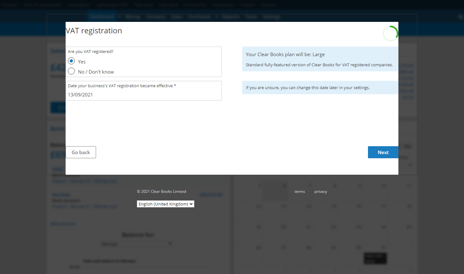Viewport: 464px width, 274px height.
Task: Click the Clear Books plan Large info box
Action: (x=320, y=59)
